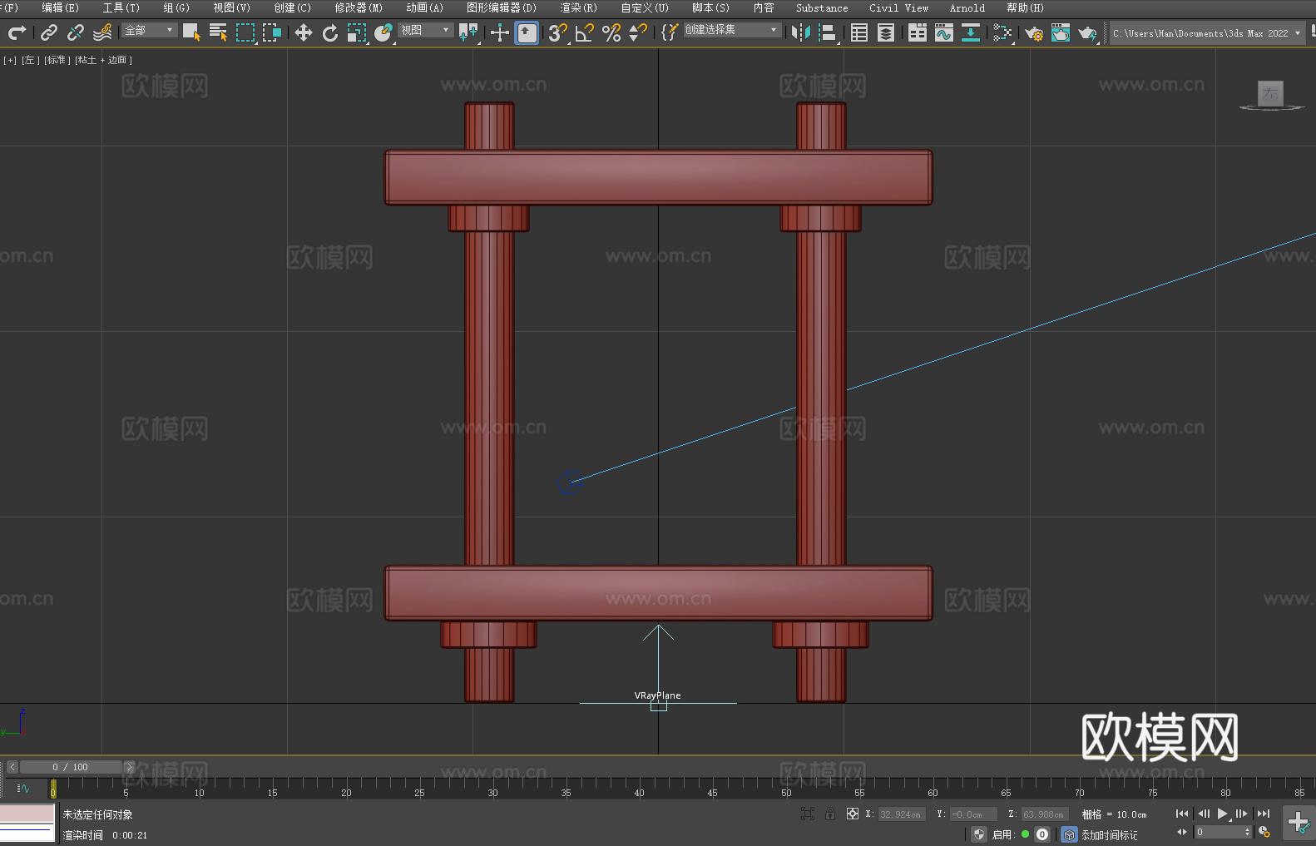Toggle Percent Snap

coord(611,32)
